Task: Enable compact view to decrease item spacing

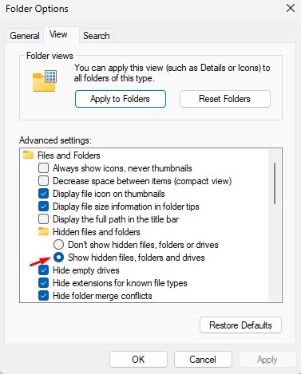Action: pos(43,181)
